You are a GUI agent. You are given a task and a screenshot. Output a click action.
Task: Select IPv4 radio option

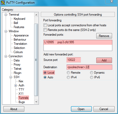coord(68,77)
